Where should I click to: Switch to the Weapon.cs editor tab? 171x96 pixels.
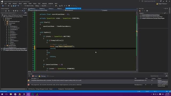point(42,9)
